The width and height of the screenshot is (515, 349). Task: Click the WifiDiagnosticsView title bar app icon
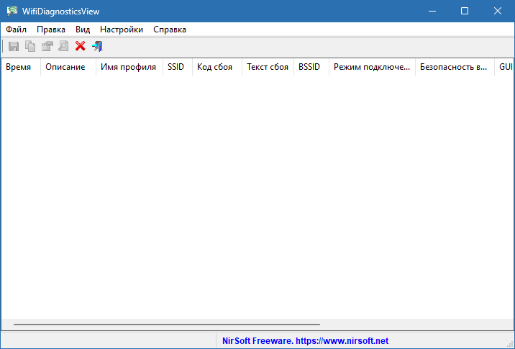point(12,11)
